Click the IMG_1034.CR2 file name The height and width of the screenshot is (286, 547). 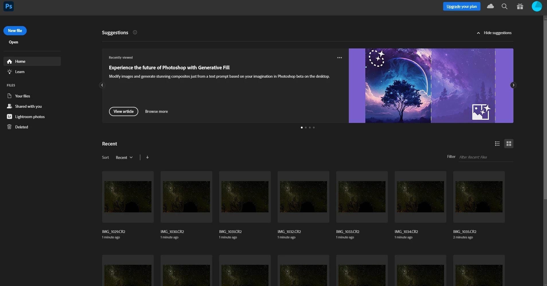[x=406, y=232]
